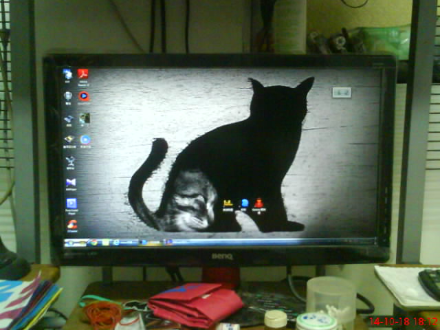The height and width of the screenshot is (330, 440).
Task: Open the red Adobe Reader desktop icon
Action: pos(83,74)
